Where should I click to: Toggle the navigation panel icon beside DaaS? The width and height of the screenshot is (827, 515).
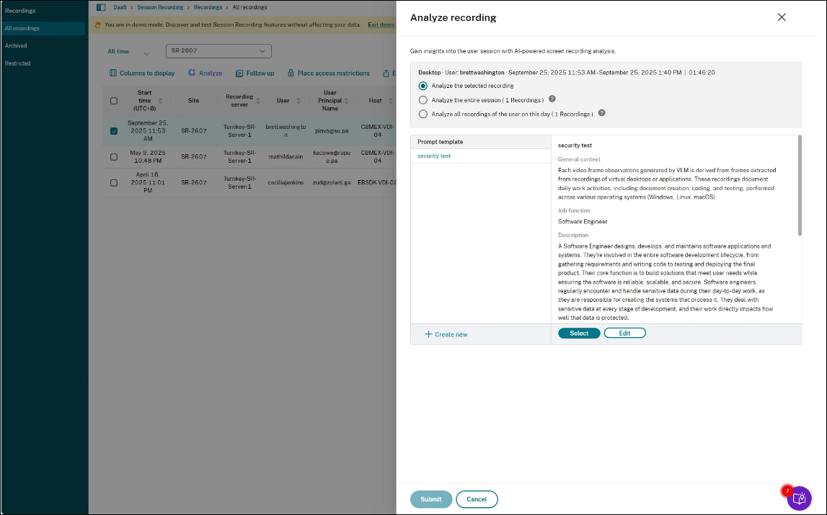pyautogui.click(x=101, y=7)
